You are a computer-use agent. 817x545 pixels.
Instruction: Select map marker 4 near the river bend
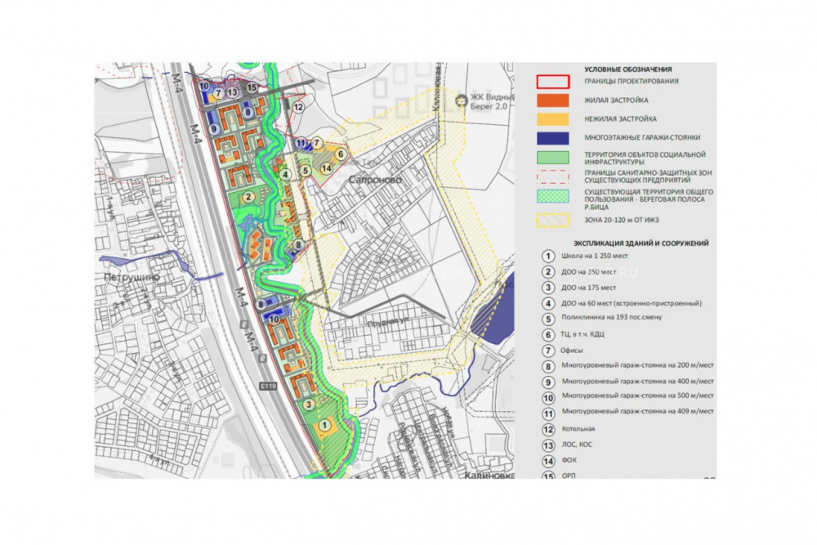284,175
